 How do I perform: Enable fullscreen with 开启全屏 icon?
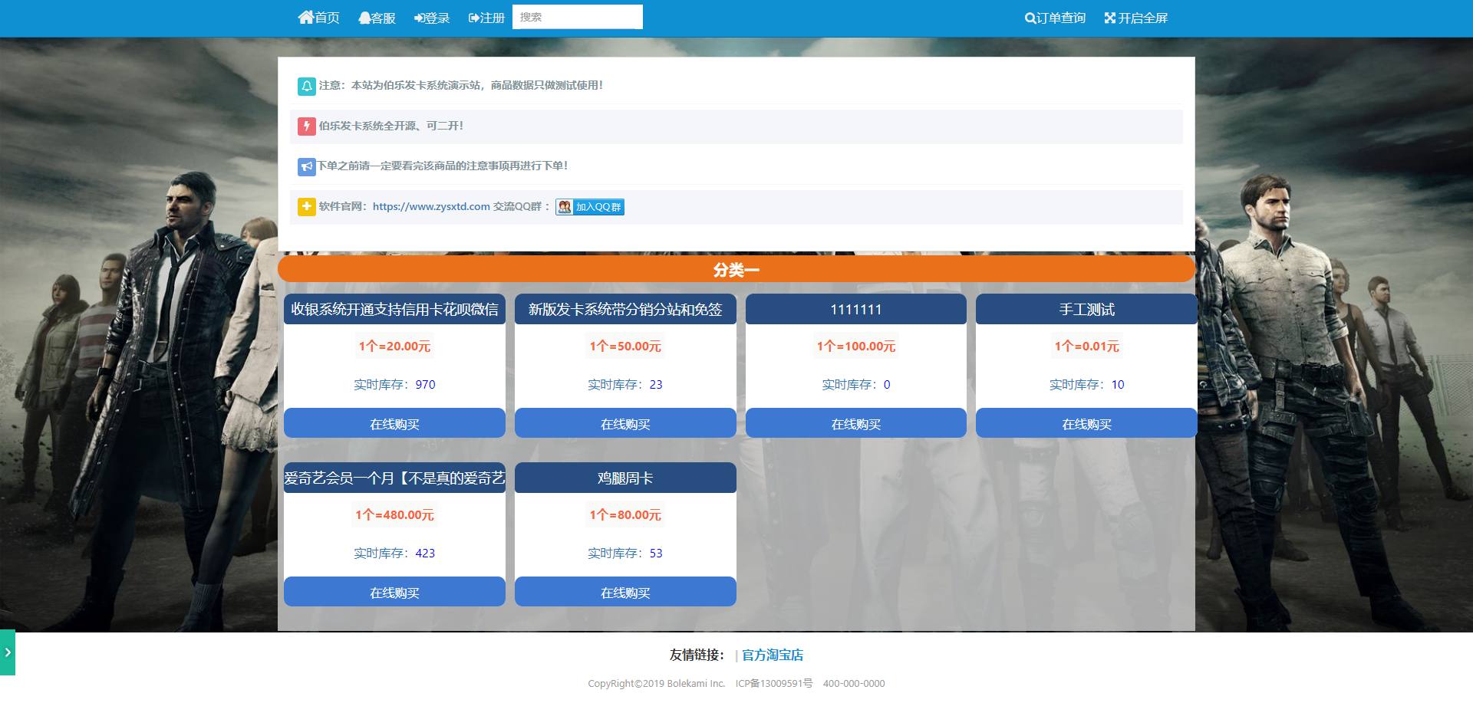tap(1109, 18)
